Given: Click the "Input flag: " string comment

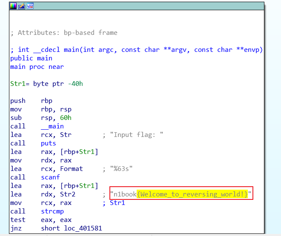Looking at the screenshot, I should point(137,135).
